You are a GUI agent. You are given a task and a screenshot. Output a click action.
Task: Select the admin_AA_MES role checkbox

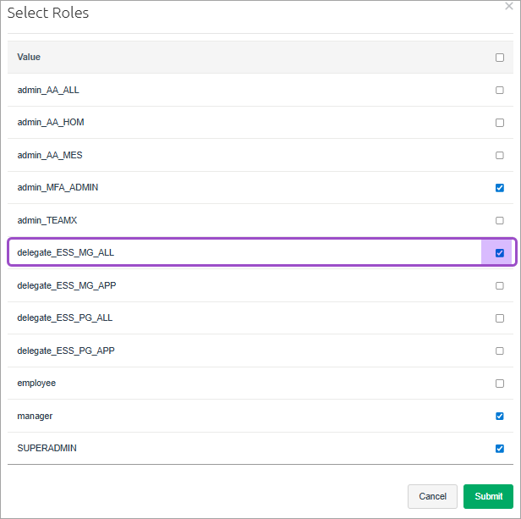[x=500, y=155]
